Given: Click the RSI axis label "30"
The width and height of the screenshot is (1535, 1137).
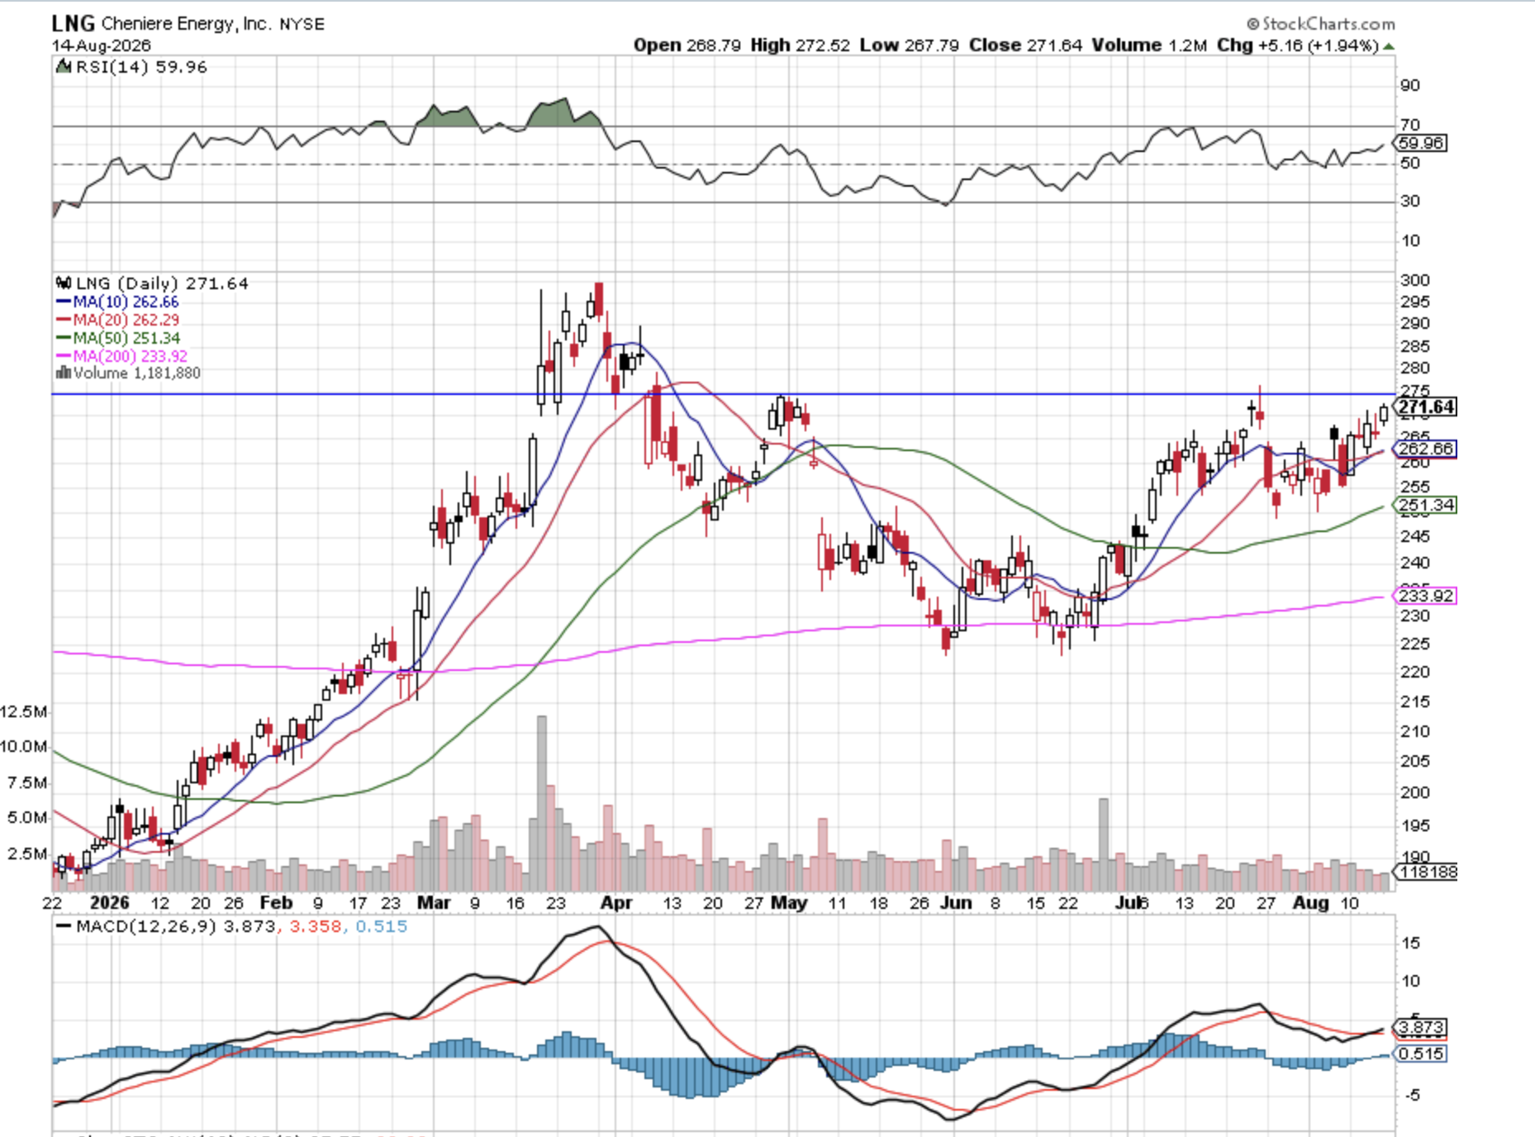Looking at the screenshot, I should pyautogui.click(x=1409, y=201).
